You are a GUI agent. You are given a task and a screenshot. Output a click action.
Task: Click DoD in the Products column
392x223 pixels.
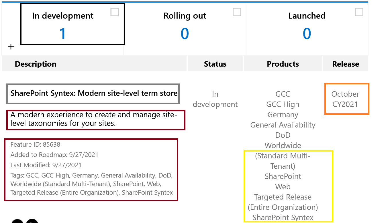(x=283, y=135)
